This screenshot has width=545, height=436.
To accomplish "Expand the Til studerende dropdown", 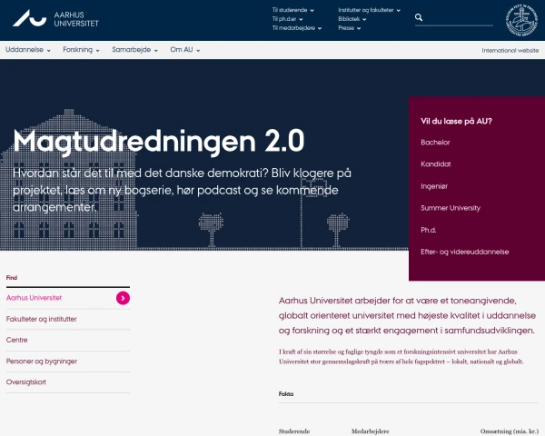I will coord(293,10).
